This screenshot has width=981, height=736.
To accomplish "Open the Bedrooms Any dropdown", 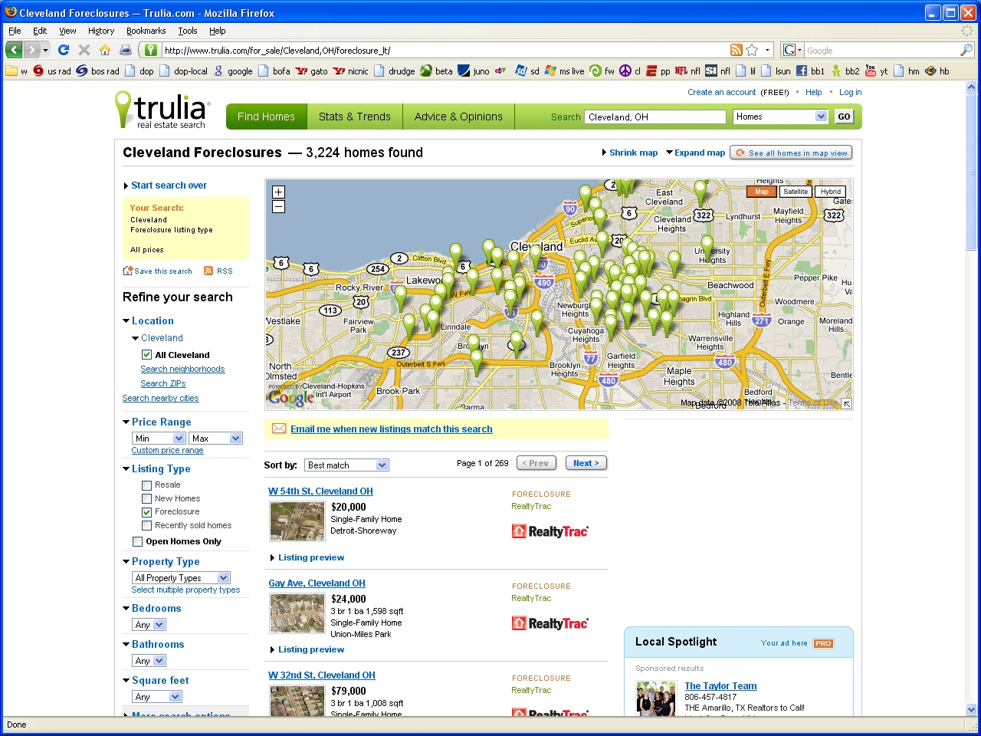I will (149, 625).
